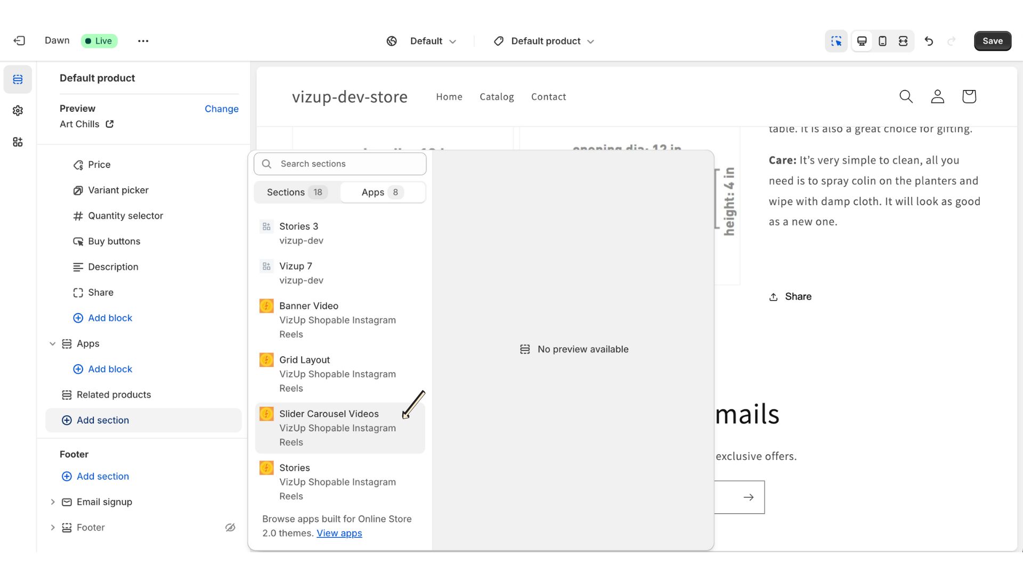Switch to the Sections tab
Viewport: 1023px width, 575px height.
[296, 192]
